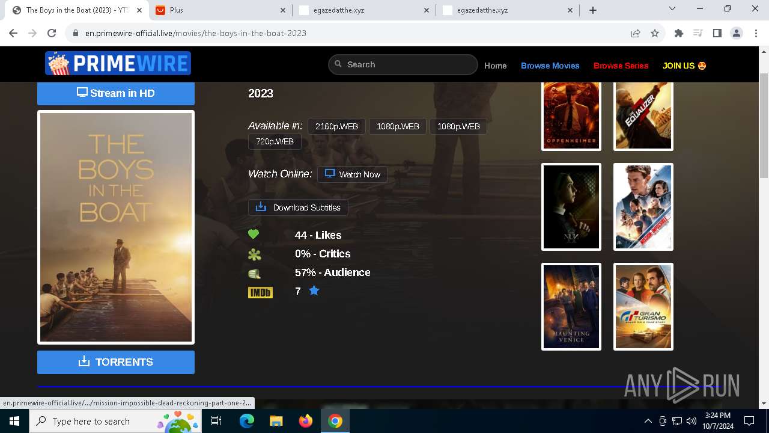The width and height of the screenshot is (769, 433).
Task: Reload the current page
Action: 52,33
